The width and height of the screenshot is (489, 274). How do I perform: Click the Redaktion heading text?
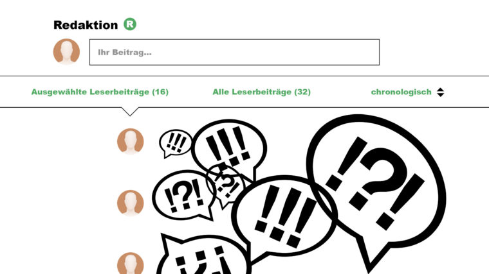coord(86,25)
